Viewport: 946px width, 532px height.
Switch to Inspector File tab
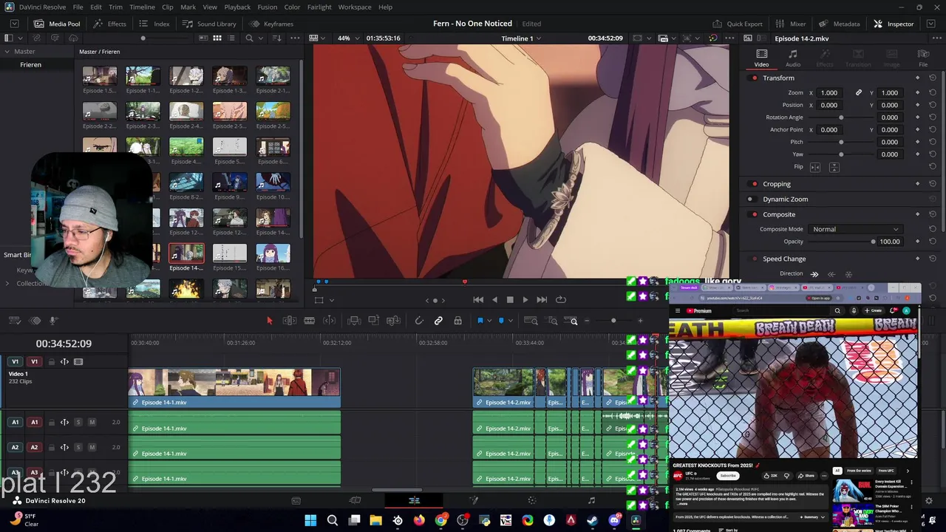[923, 58]
